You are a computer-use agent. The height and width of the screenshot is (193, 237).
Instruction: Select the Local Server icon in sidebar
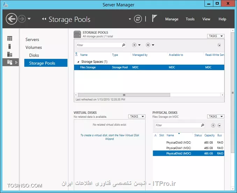click(x=9, y=47)
